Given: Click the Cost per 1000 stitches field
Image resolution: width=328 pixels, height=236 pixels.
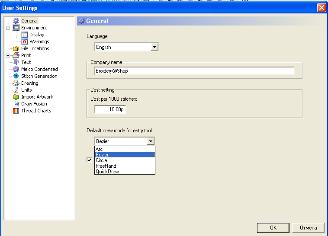Looking at the screenshot, I should [x=110, y=110].
